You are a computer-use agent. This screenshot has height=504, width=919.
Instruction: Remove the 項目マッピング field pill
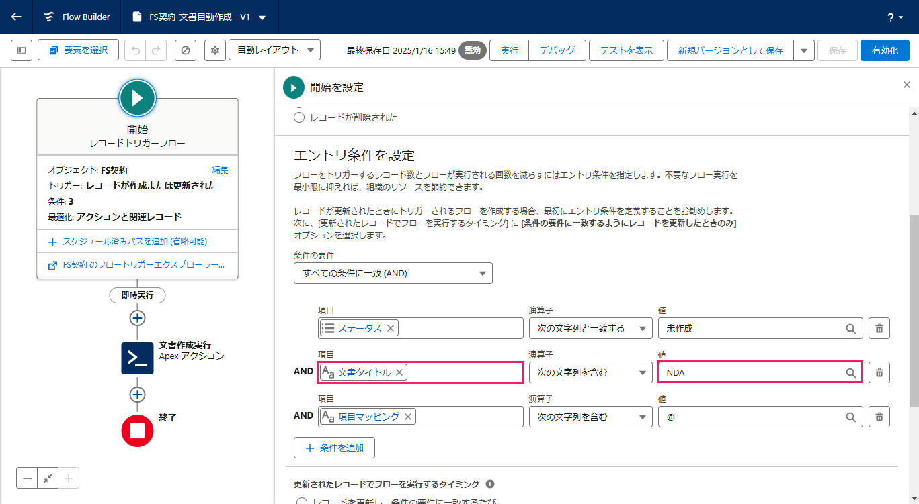(x=407, y=417)
